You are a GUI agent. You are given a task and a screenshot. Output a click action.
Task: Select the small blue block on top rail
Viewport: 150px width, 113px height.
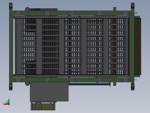[80, 17]
